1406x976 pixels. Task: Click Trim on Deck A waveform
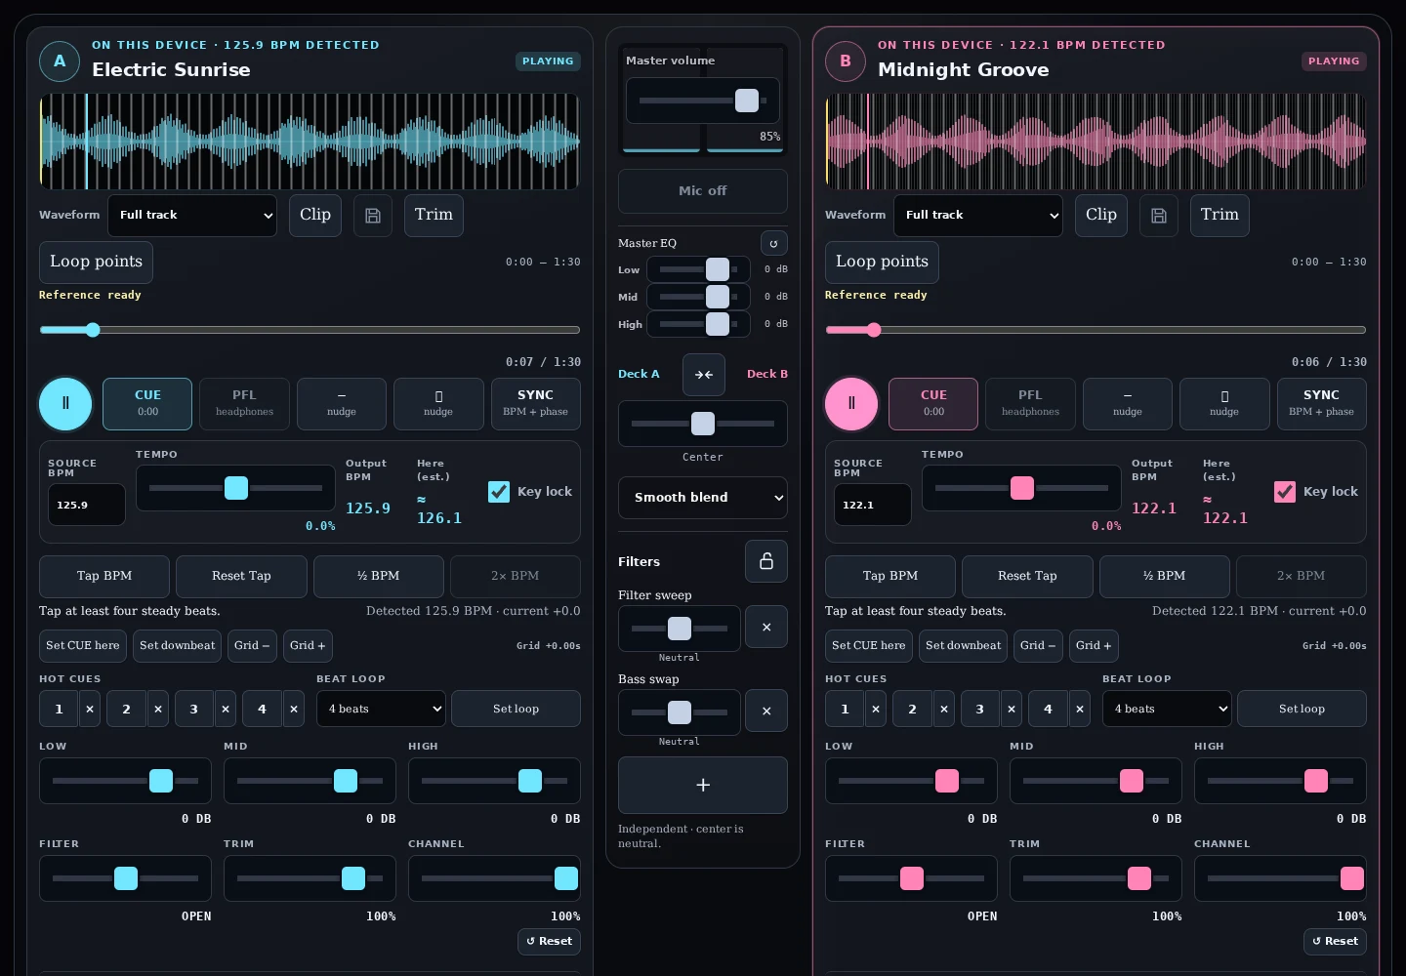point(434,216)
